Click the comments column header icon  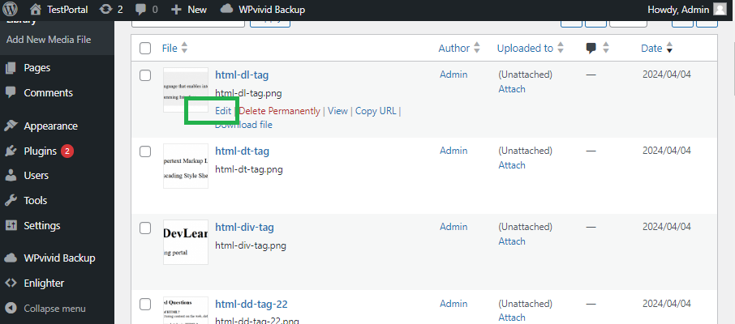click(x=591, y=48)
